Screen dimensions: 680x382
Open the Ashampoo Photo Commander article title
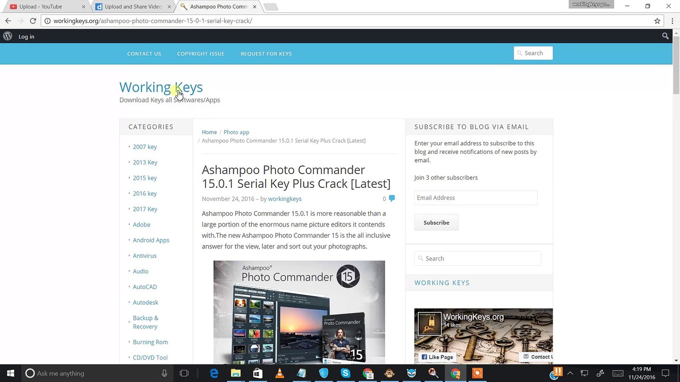click(296, 177)
